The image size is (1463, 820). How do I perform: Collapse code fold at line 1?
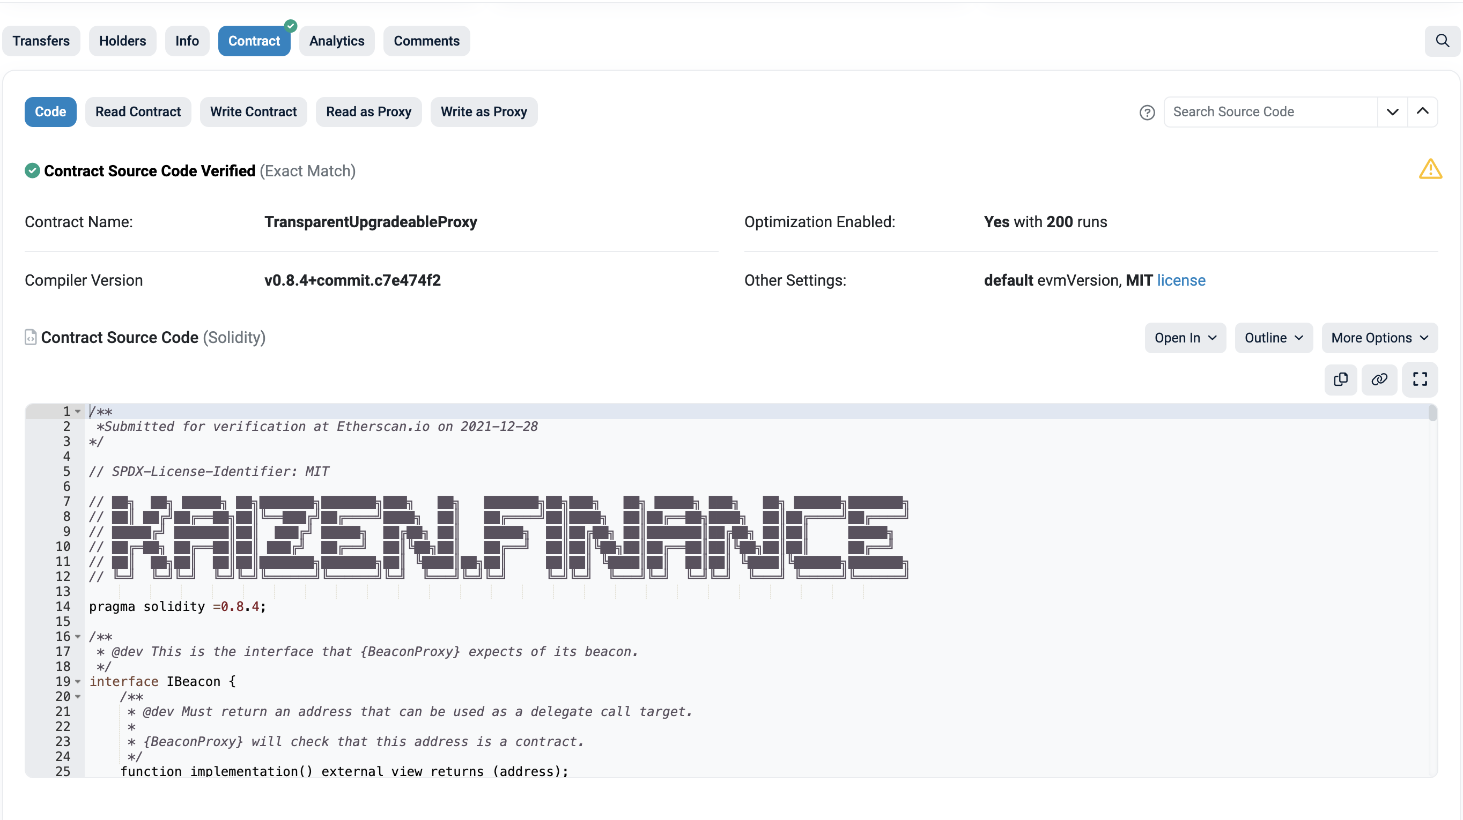tap(78, 412)
